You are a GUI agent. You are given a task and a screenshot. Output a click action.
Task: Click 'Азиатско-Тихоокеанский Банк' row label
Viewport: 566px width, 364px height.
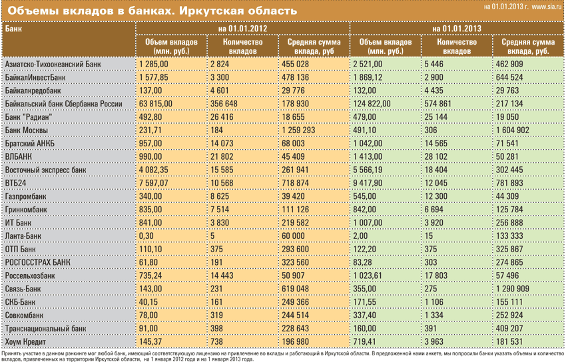pos(53,64)
